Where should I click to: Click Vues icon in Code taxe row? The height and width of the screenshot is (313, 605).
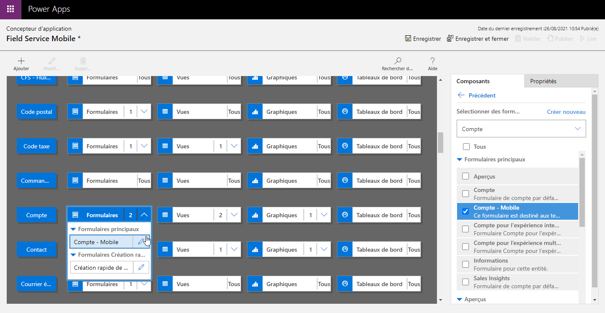coord(165,146)
